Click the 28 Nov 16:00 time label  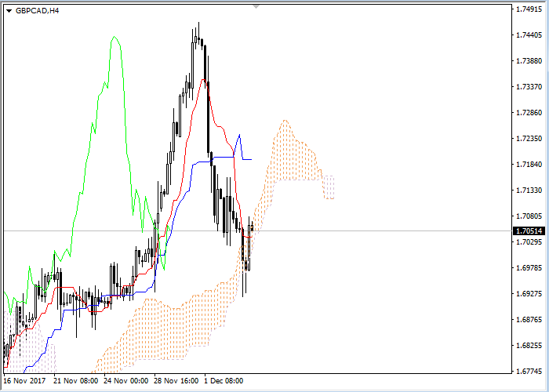[x=176, y=381]
